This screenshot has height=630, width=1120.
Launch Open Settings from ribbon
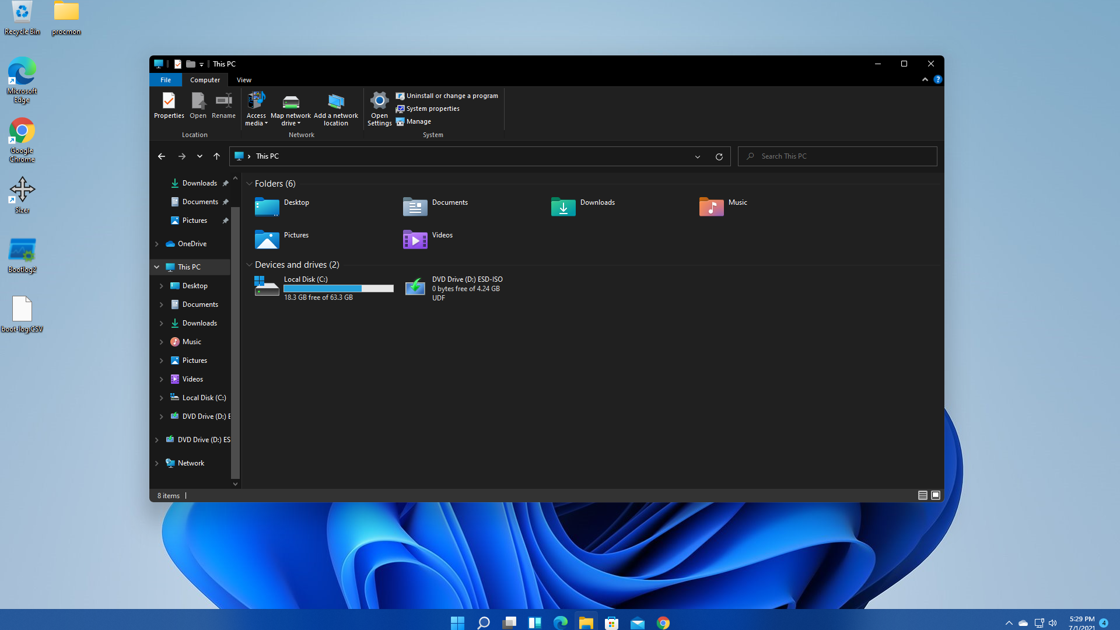(379, 109)
